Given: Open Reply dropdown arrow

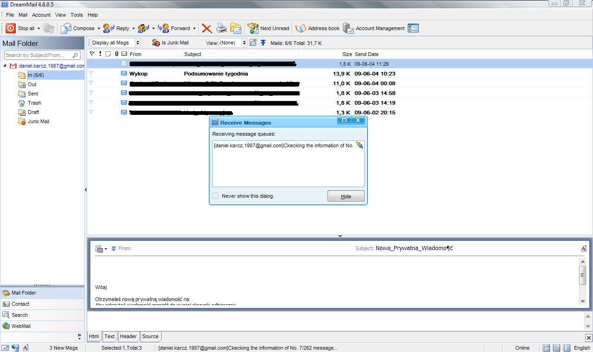Looking at the screenshot, I should pyautogui.click(x=133, y=28).
